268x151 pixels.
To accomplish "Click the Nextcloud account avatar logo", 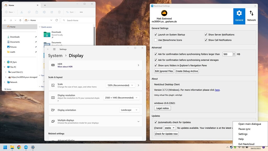I will coord(165,13).
